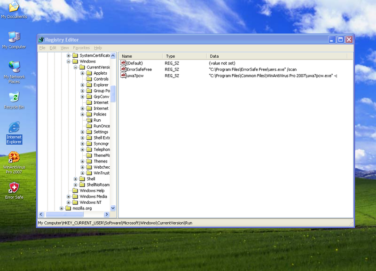Click the tree pane vertical scrollbar thumb
The image size is (376, 271).
coord(113,93)
